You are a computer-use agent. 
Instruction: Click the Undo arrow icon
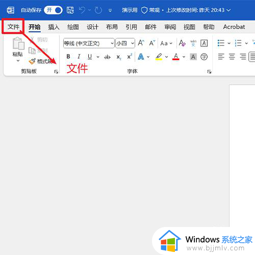pos(82,10)
